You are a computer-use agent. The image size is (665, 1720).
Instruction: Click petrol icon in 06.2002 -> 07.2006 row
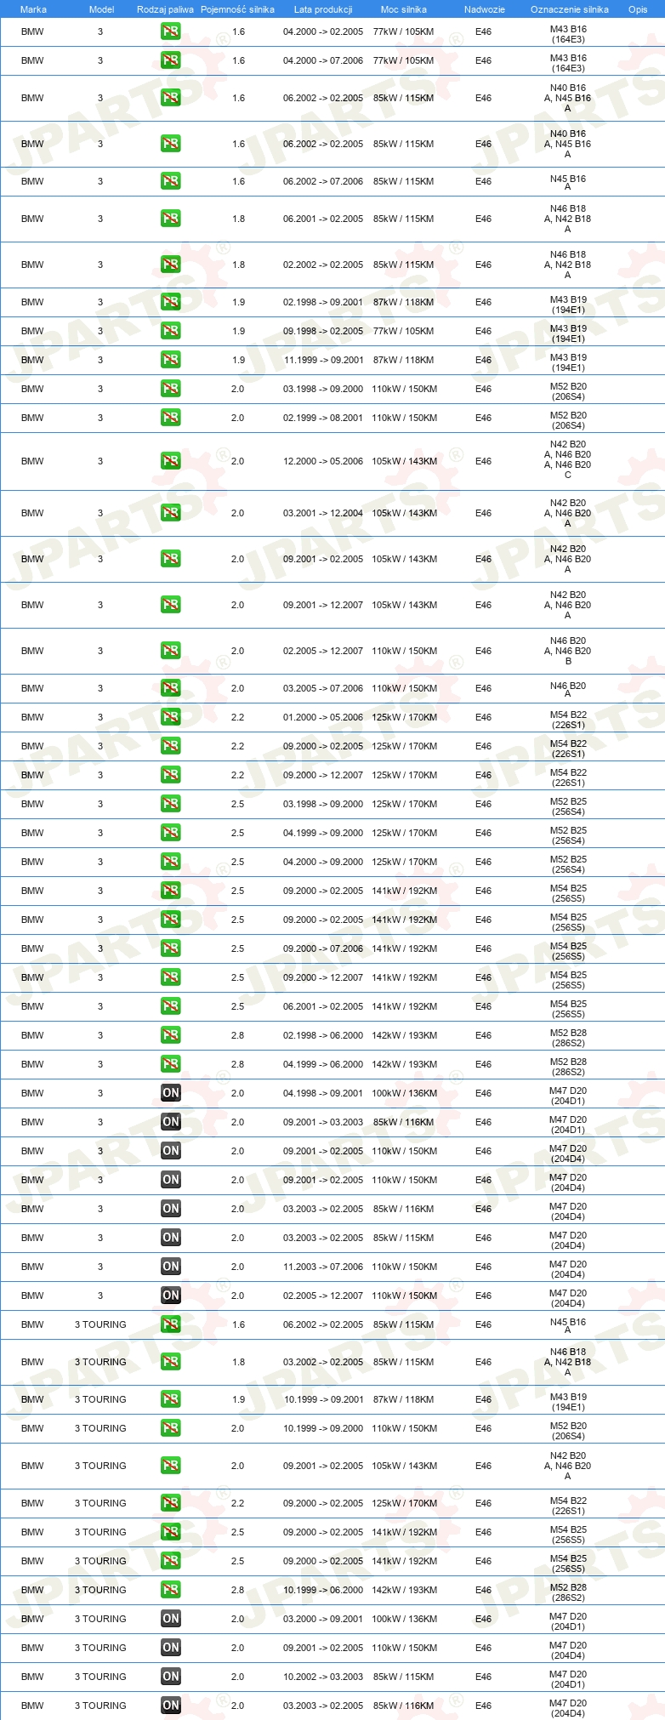(x=171, y=181)
